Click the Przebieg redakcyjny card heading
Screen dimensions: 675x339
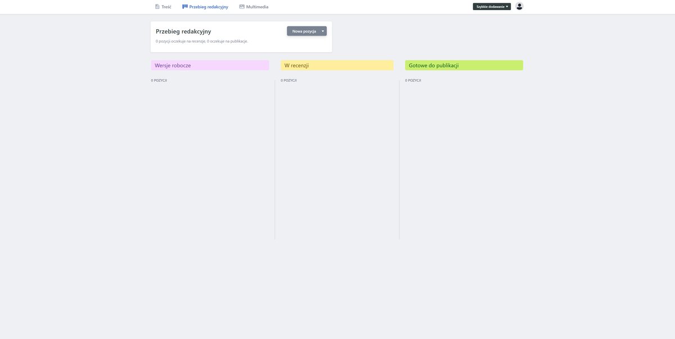coord(183,31)
